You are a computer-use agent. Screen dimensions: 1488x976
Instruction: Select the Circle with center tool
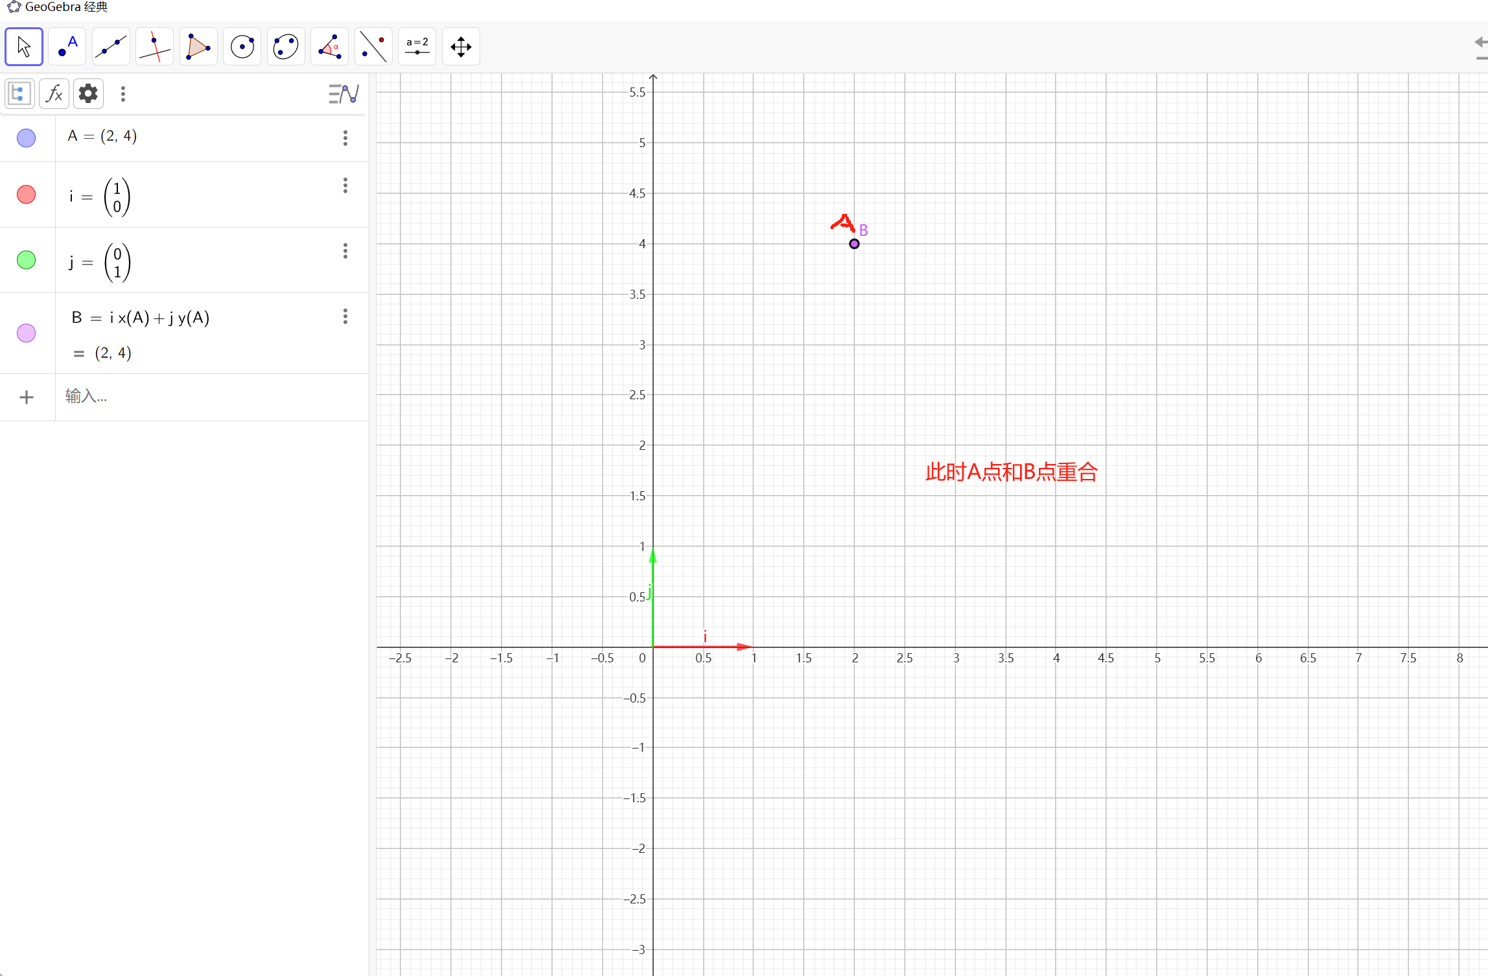[242, 47]
